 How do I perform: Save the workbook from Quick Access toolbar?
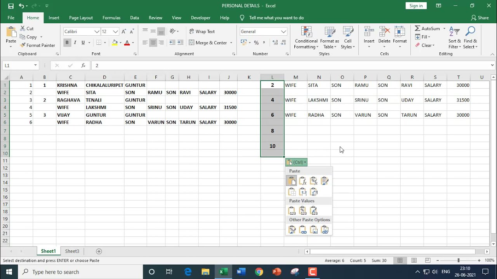click(x=10, y=6)
